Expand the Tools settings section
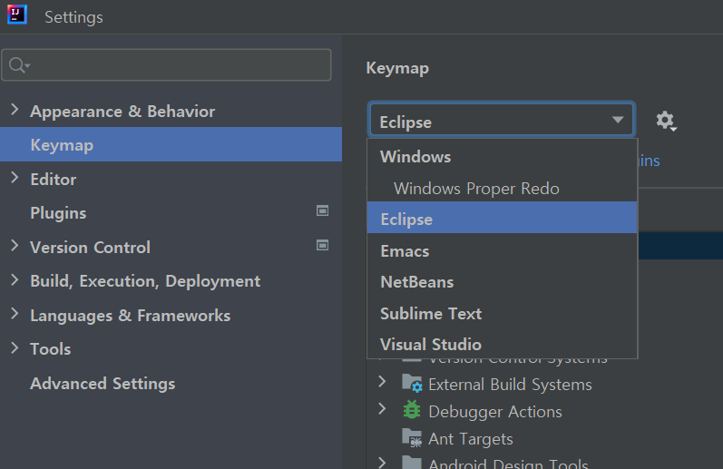723x469 pixels. 15,347
